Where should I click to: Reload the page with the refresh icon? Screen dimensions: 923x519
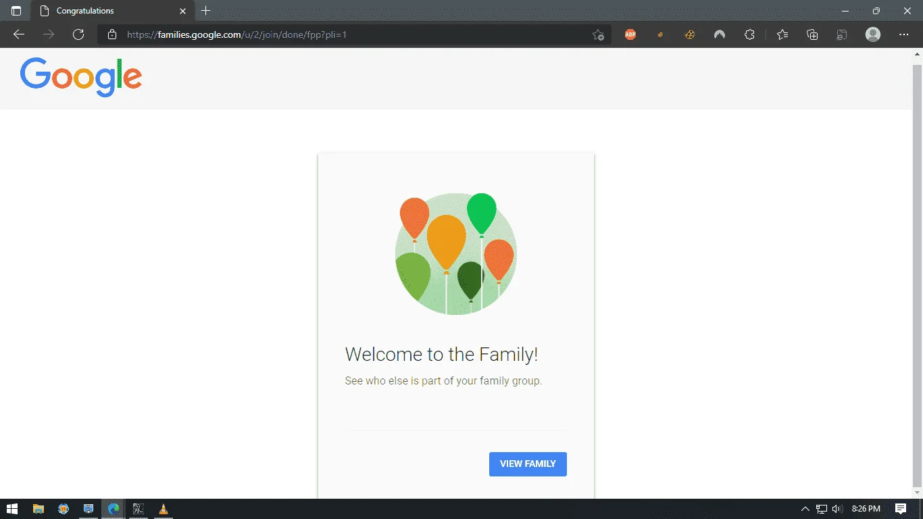(78, 34)
